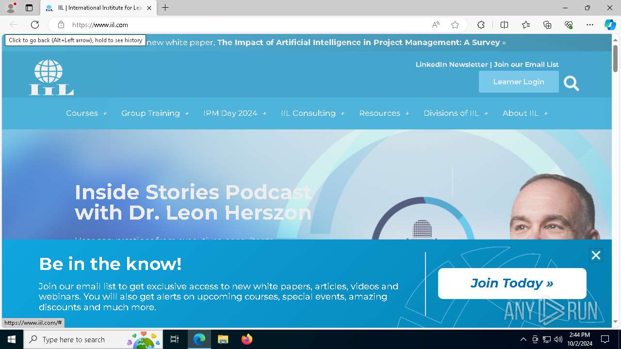Click the plus expander beside IPM Day 2024
Viewport: 621px width, 349px height.
tap(264, 113)
